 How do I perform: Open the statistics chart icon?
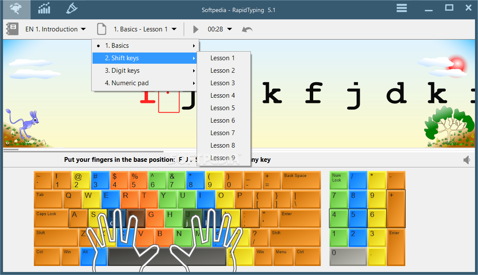point(44,9)
